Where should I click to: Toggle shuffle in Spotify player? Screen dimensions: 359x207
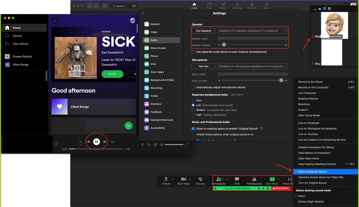[80, 142]
